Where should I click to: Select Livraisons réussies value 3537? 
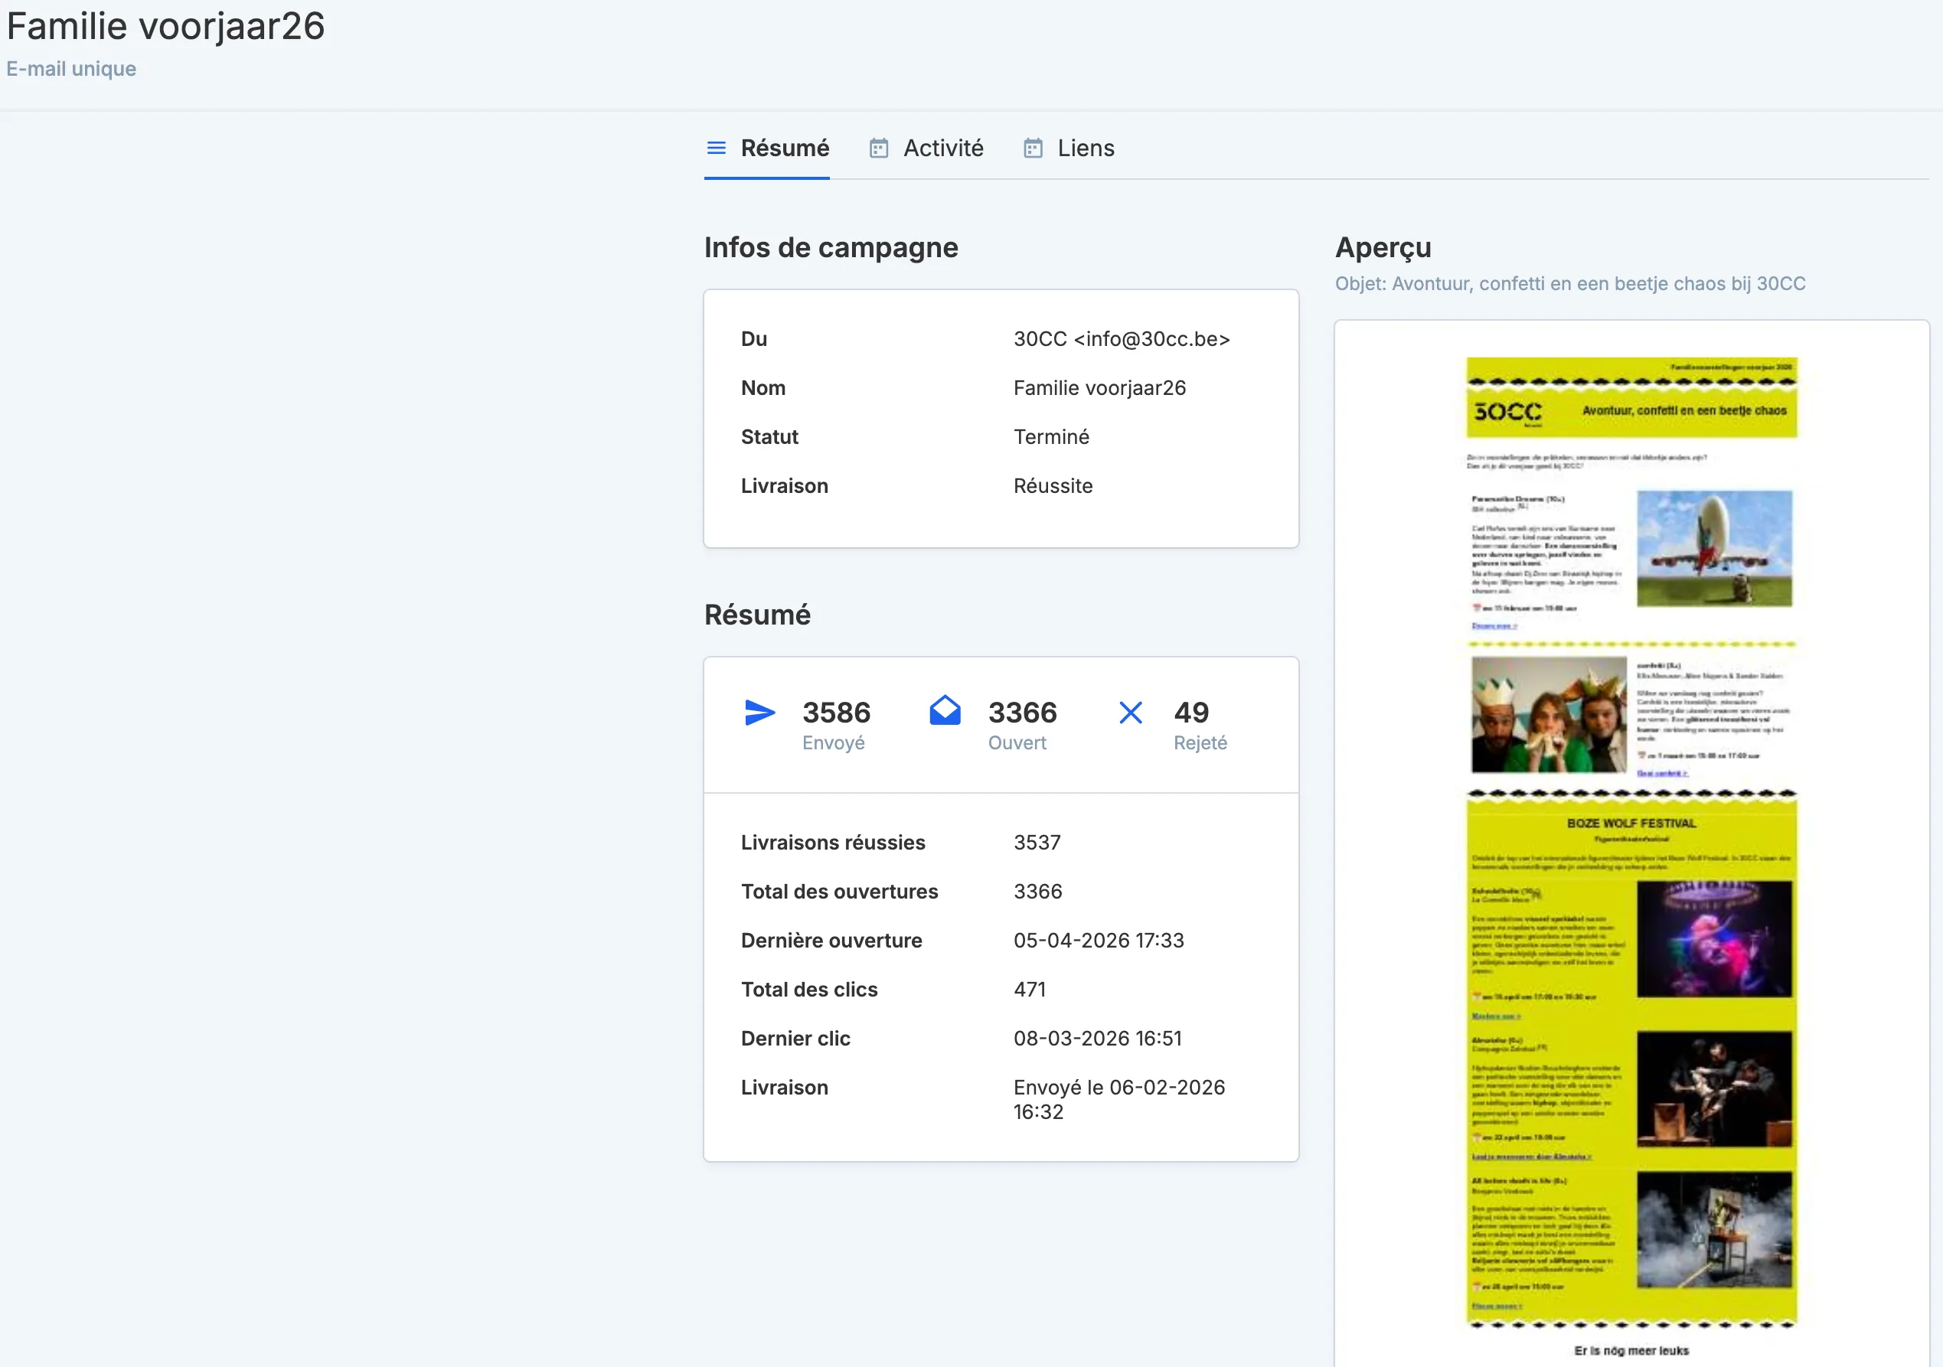(1037, 843)
